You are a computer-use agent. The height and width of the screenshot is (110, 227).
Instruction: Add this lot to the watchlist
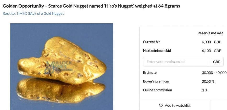[175, 106]
